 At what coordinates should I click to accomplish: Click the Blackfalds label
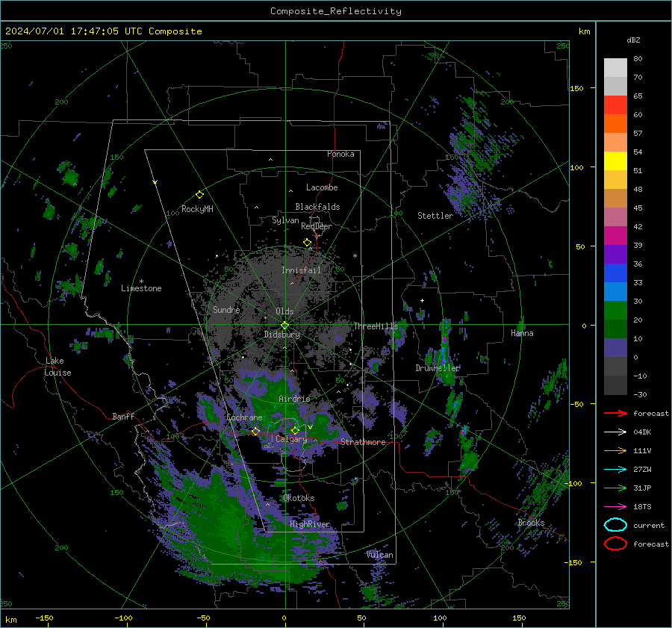click(x=317, y=207)
